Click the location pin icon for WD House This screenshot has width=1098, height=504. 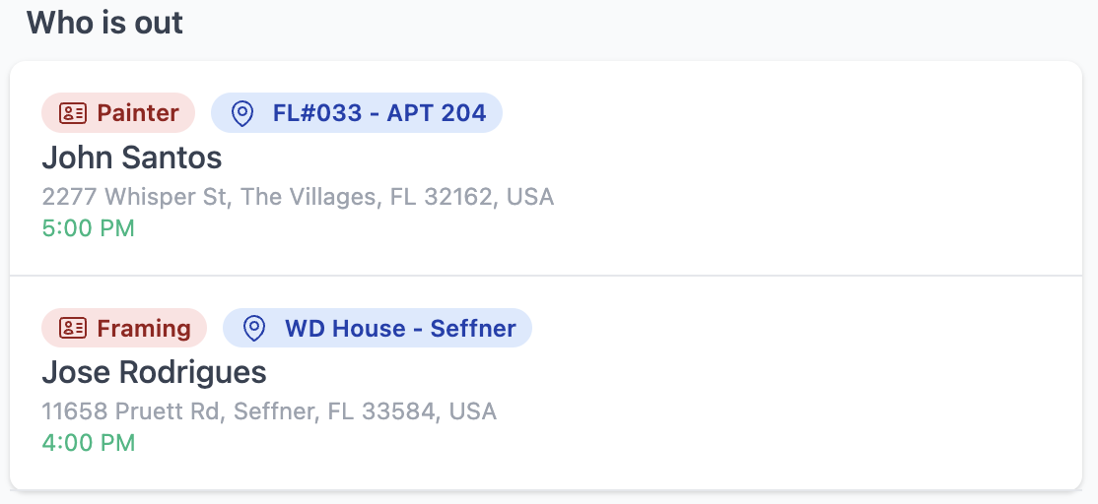(x=253, y=328)
